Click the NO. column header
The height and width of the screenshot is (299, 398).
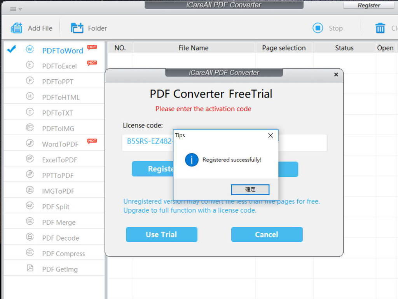point(120,48)
